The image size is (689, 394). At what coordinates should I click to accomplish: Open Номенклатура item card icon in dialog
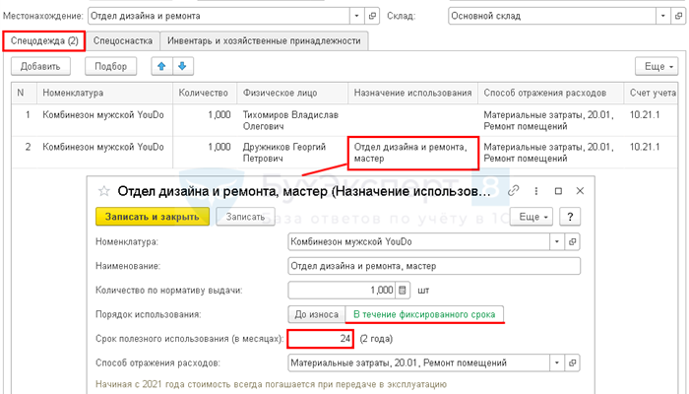573,240
